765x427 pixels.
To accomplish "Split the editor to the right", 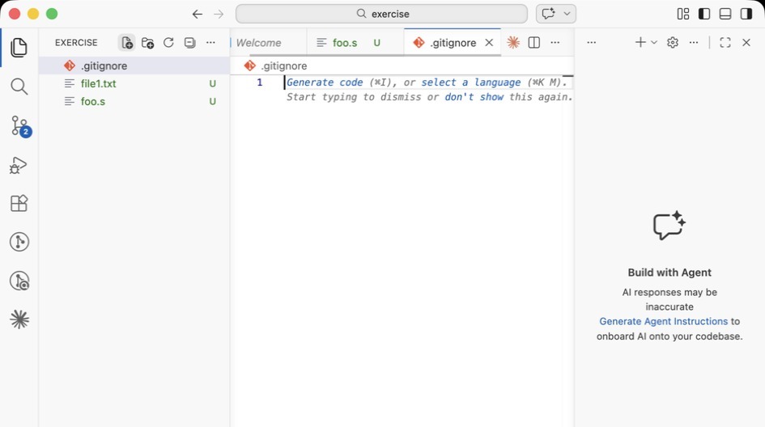I will (534, 43).
